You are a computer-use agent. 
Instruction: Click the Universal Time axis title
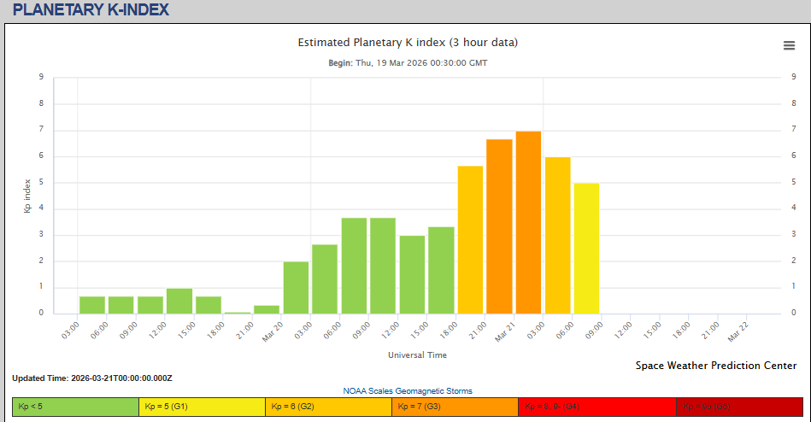click(417, 355)
